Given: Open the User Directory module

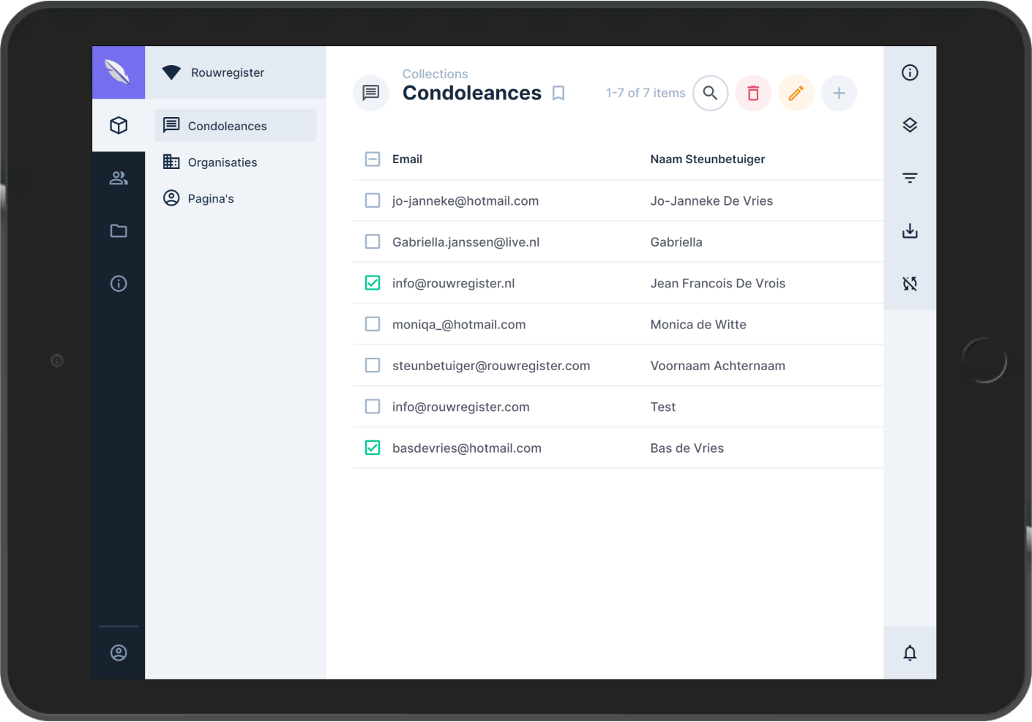Looking at the screenshot, I should (118, 178).
